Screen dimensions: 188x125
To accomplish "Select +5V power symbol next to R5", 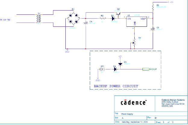I will [171, 2].
